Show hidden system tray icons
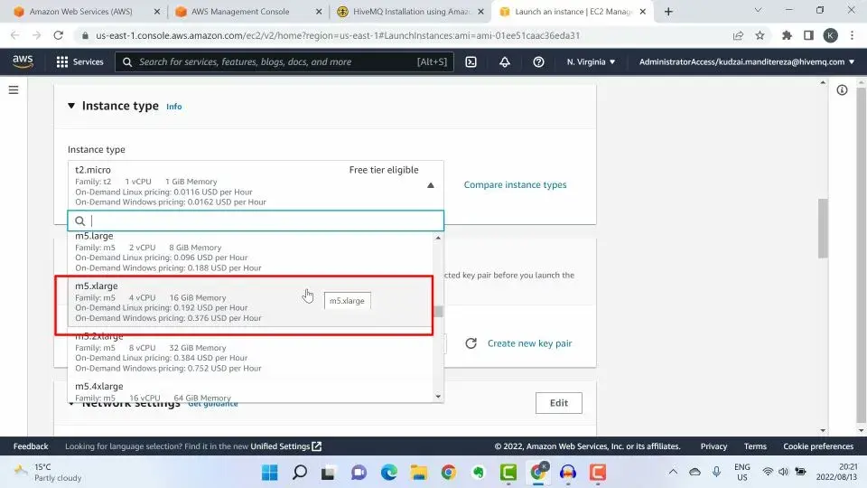 click(673, 472)
